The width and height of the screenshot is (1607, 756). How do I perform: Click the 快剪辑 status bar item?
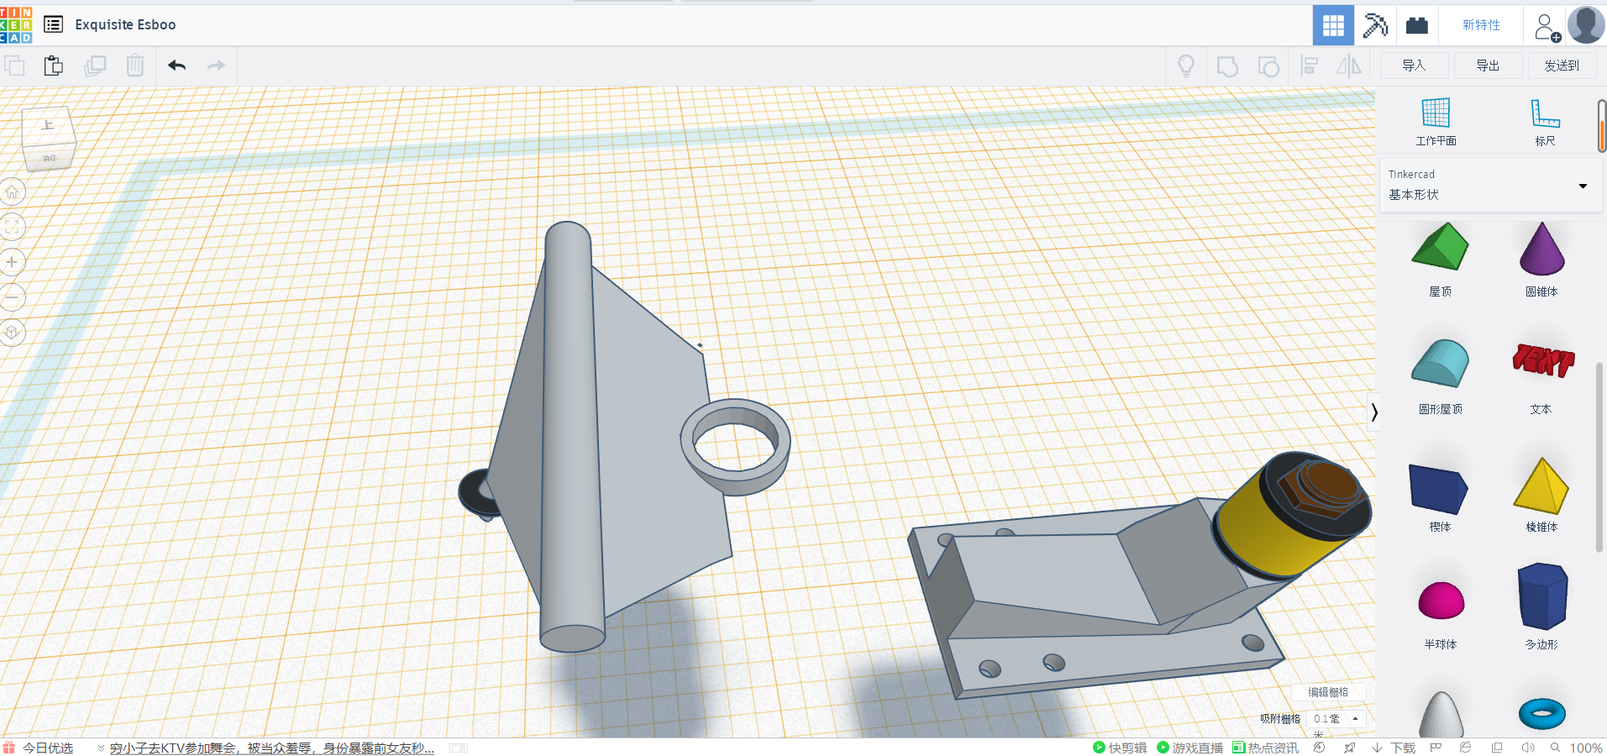pyautogui.click(x=1120, y=748)
